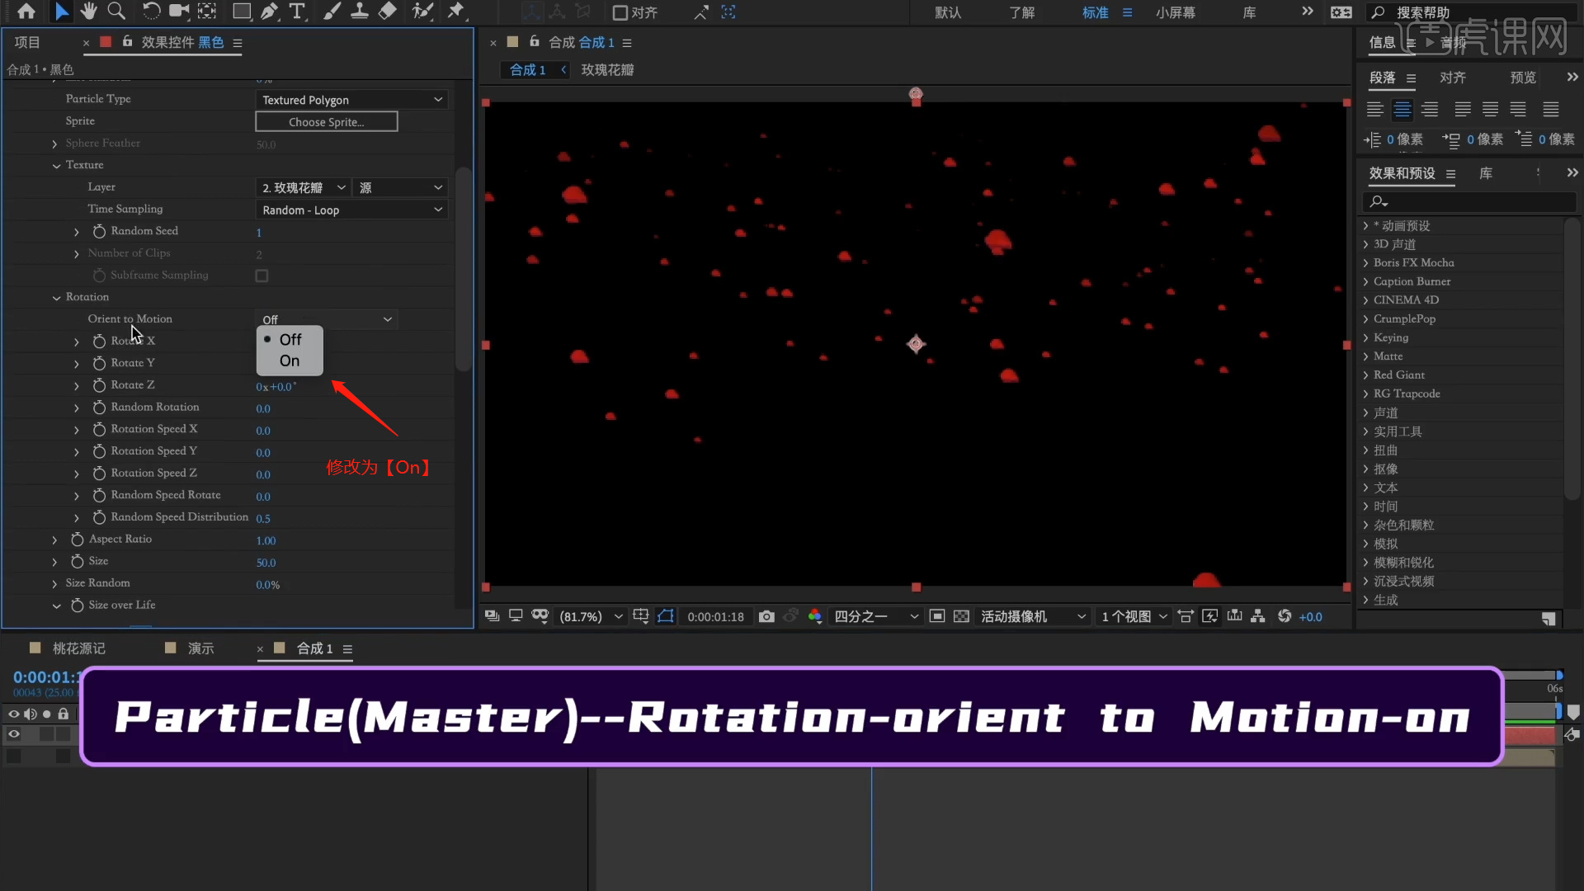The image size is (1584, 891).
Task: Click the Size value 50.0
Action: pyautogui.click(x=266, y=563)
